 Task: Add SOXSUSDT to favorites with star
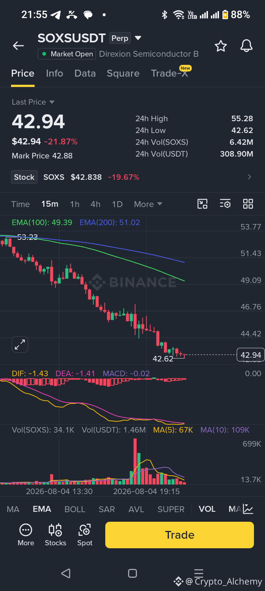[x=221, y=46]
